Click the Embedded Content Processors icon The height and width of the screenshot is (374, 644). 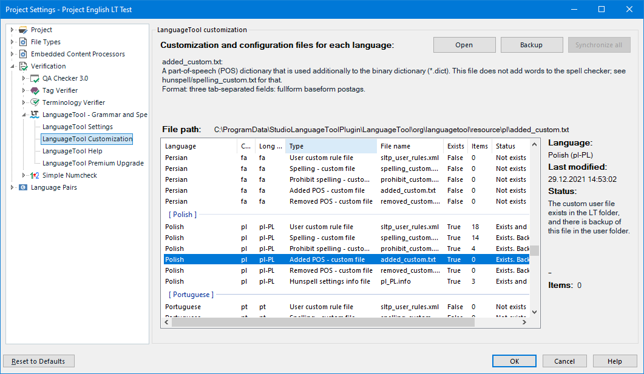(x=23, y=54)
